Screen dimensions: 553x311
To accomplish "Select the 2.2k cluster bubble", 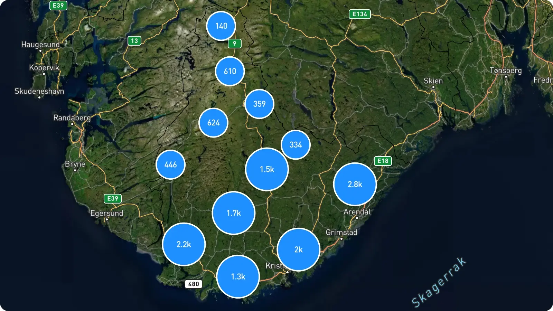I will pyautogui.click(x=184, y=244).
